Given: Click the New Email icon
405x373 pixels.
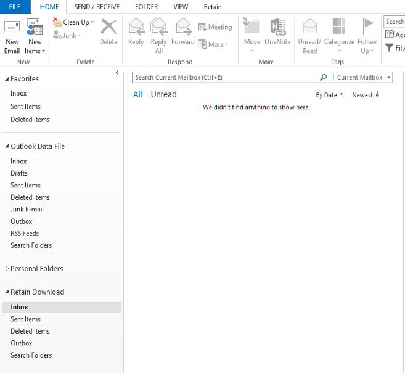Looking at the screenshot, I should pyautogui.click(x=12, y=27).
